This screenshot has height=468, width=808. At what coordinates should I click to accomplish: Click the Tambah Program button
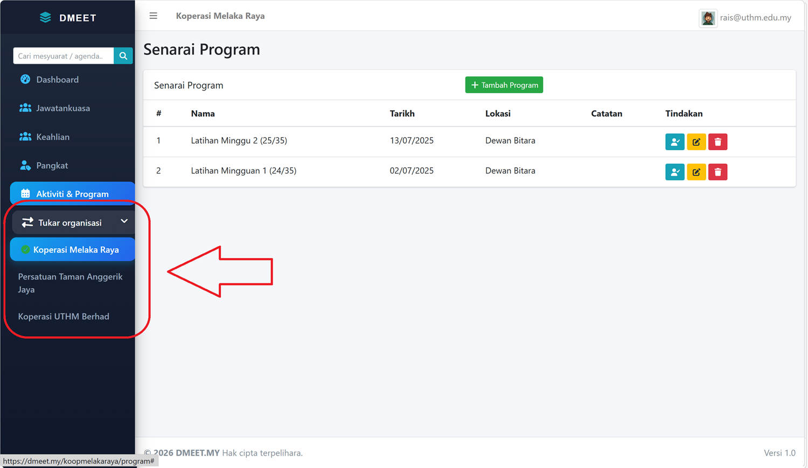pyautogui.click(x=504, y=85)
